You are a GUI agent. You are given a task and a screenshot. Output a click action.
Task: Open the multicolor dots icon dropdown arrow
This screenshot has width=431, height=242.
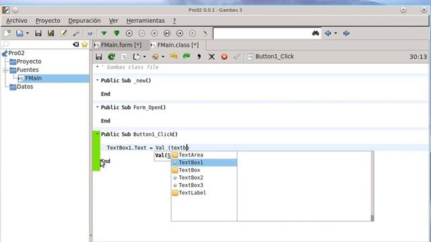coord(163,57)
